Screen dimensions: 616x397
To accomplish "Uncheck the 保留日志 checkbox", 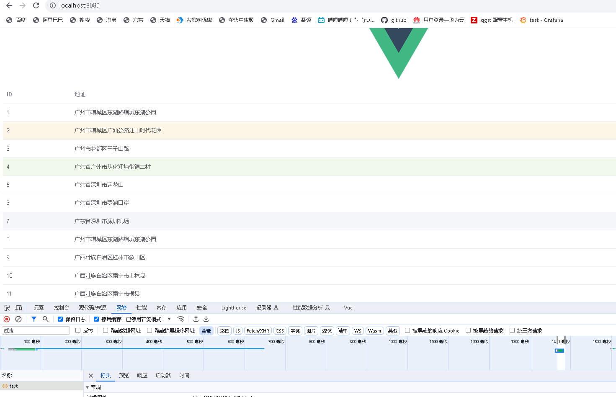I will pyautogui.click(x=60, y=319).
